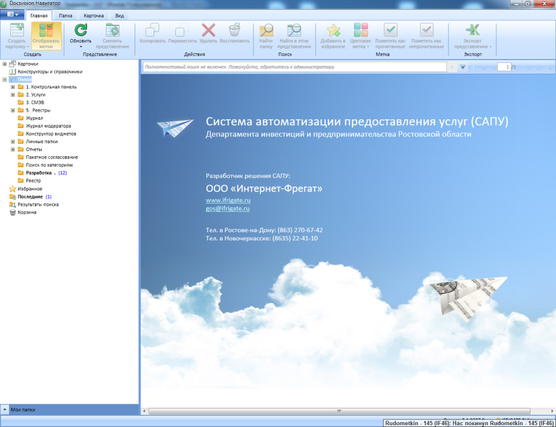
Task: Click the page number input box
Action: point(504,67)
